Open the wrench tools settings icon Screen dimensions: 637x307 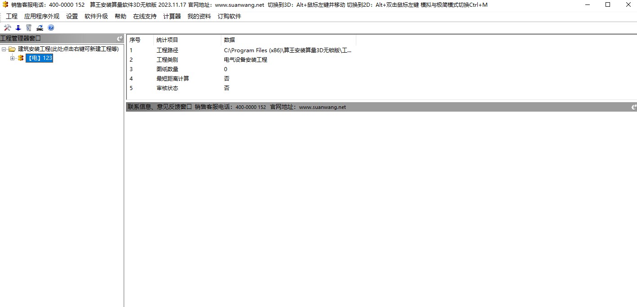click(7, 27)
